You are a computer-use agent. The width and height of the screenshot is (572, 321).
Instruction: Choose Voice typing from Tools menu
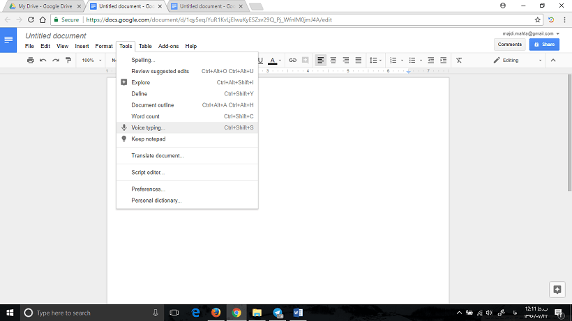click(x=148, y=127)
